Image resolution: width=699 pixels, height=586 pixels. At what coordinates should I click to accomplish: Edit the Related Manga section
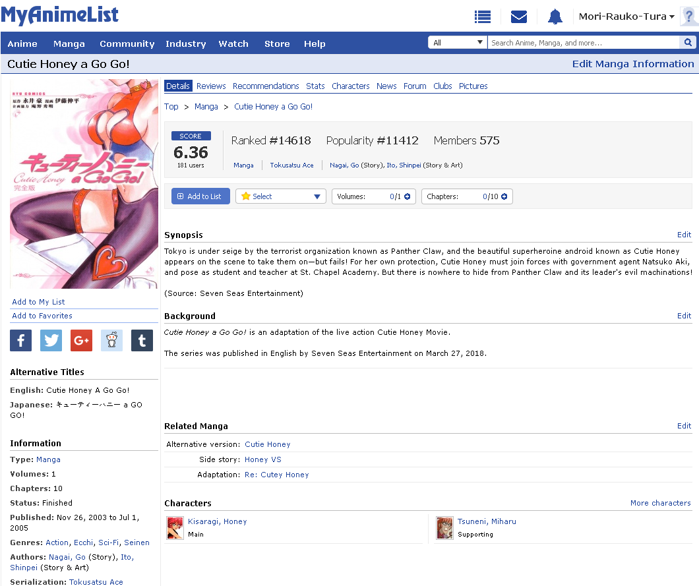[x=684, y=426]
